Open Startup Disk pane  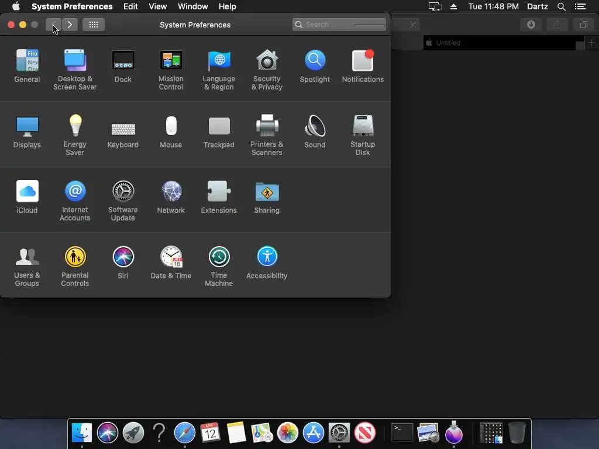tap(363, 135)
